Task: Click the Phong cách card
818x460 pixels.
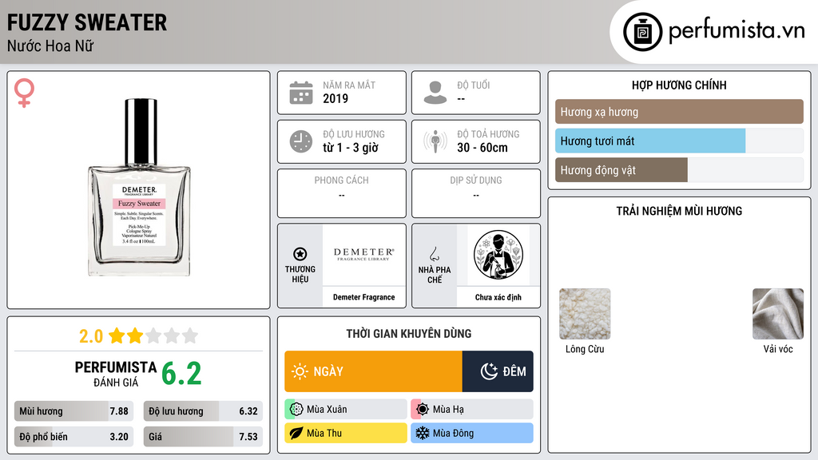Action: (342, 193)
